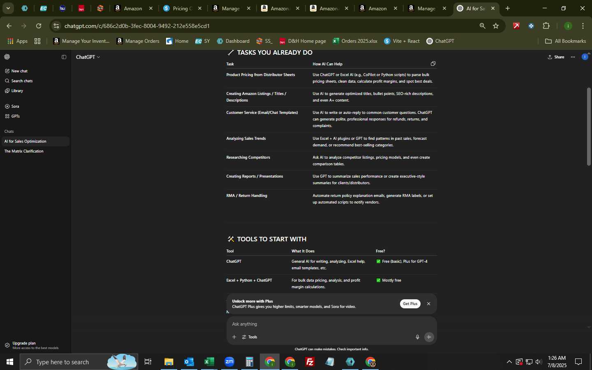
Task: Open the Dashboard bookmark
Action: [233, 41]
